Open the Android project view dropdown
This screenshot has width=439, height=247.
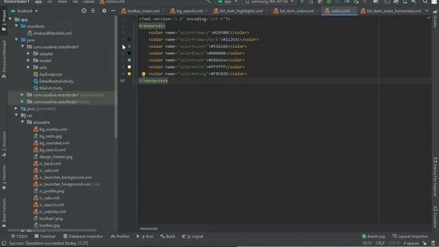24,11
